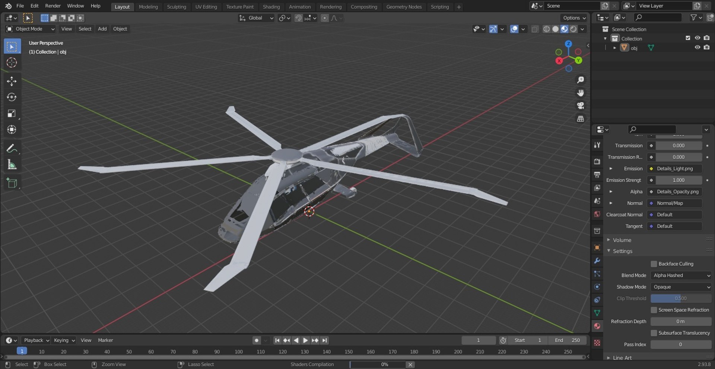This screenshot has width=715, height=369.
Task: Activate the Move tool
Action: [12, 81]
